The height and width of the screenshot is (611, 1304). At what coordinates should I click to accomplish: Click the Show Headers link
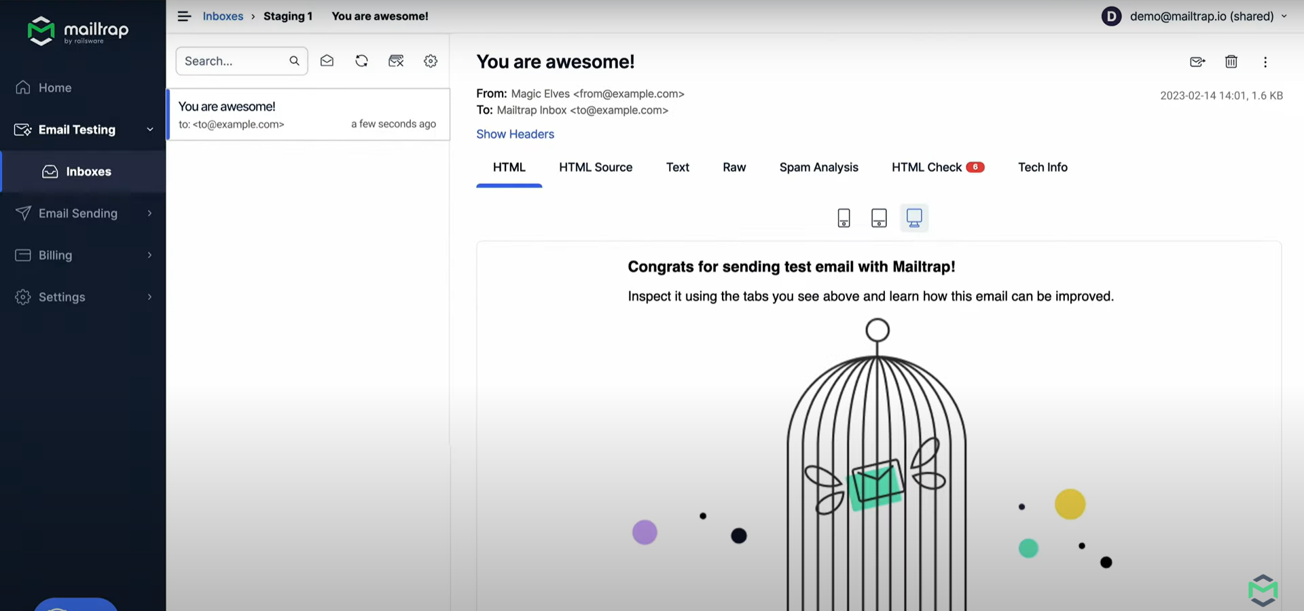pos(515,134)
